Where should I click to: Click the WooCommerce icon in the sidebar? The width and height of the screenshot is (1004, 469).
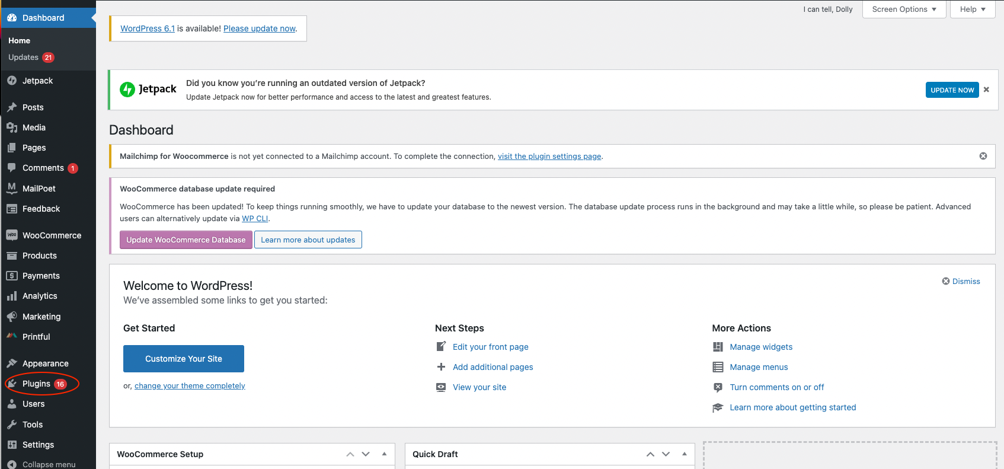pyautogui.click(x=12, y=235)
